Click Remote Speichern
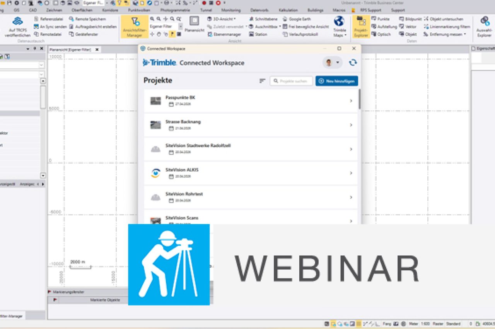495x329 pixels. pos(87,19)
